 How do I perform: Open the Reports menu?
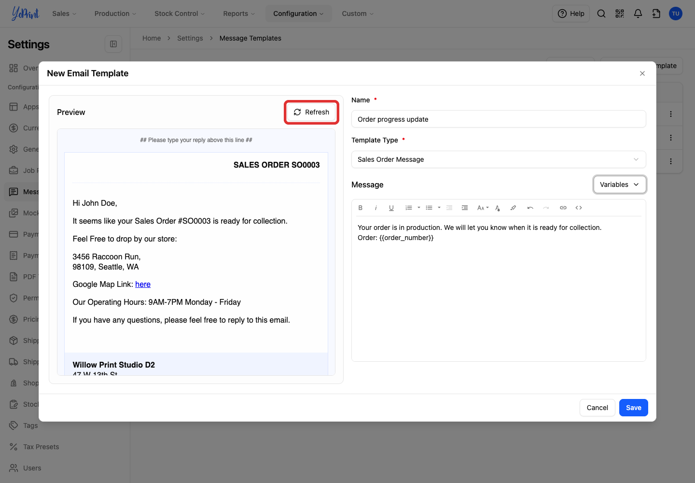239,14
